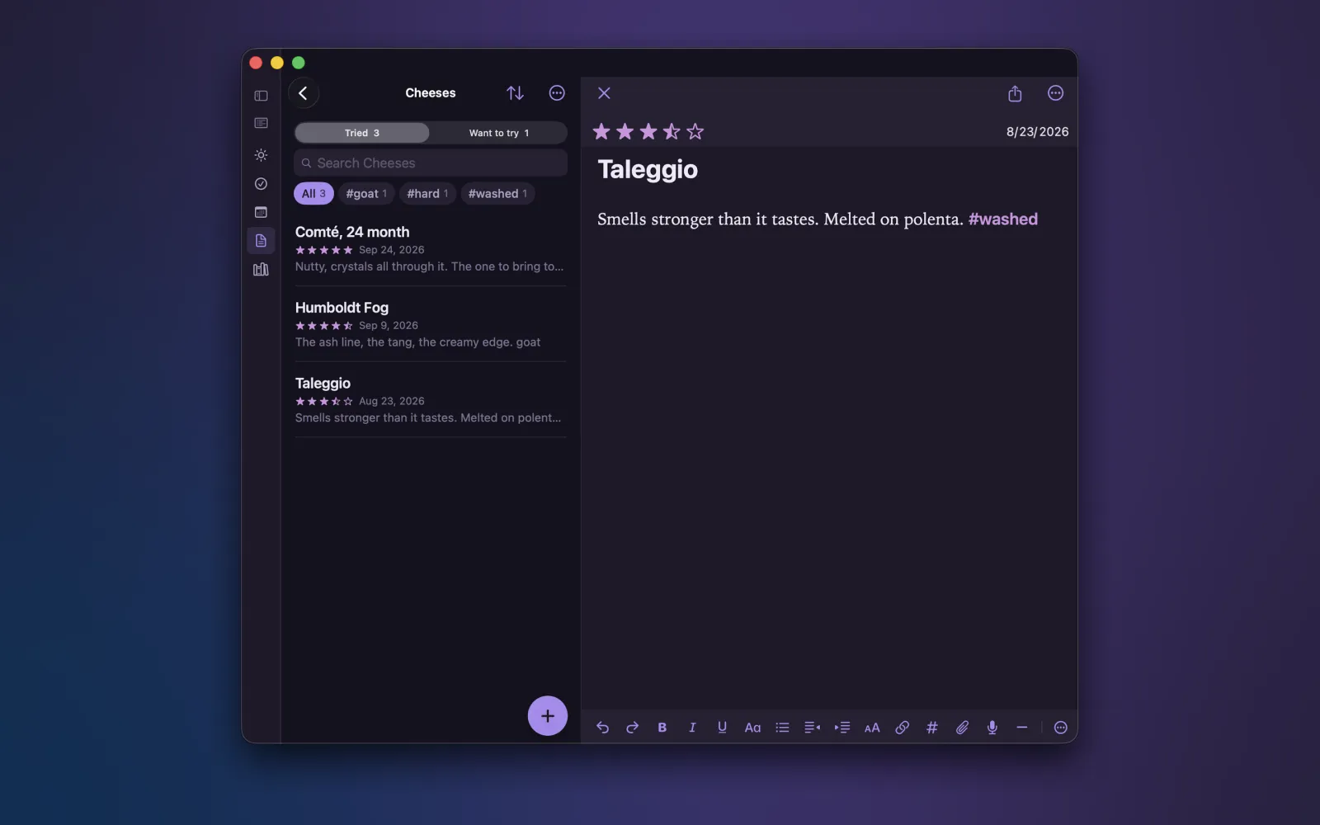The width and height of the screenshot is (1320, 825).
Task: Insert a divider line with the dash icon
Action: pyautogui.click(x=1021, y=728)
